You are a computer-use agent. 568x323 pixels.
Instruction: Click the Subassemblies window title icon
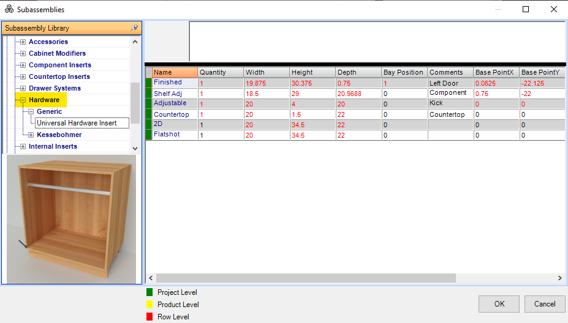tap(9, 10)
